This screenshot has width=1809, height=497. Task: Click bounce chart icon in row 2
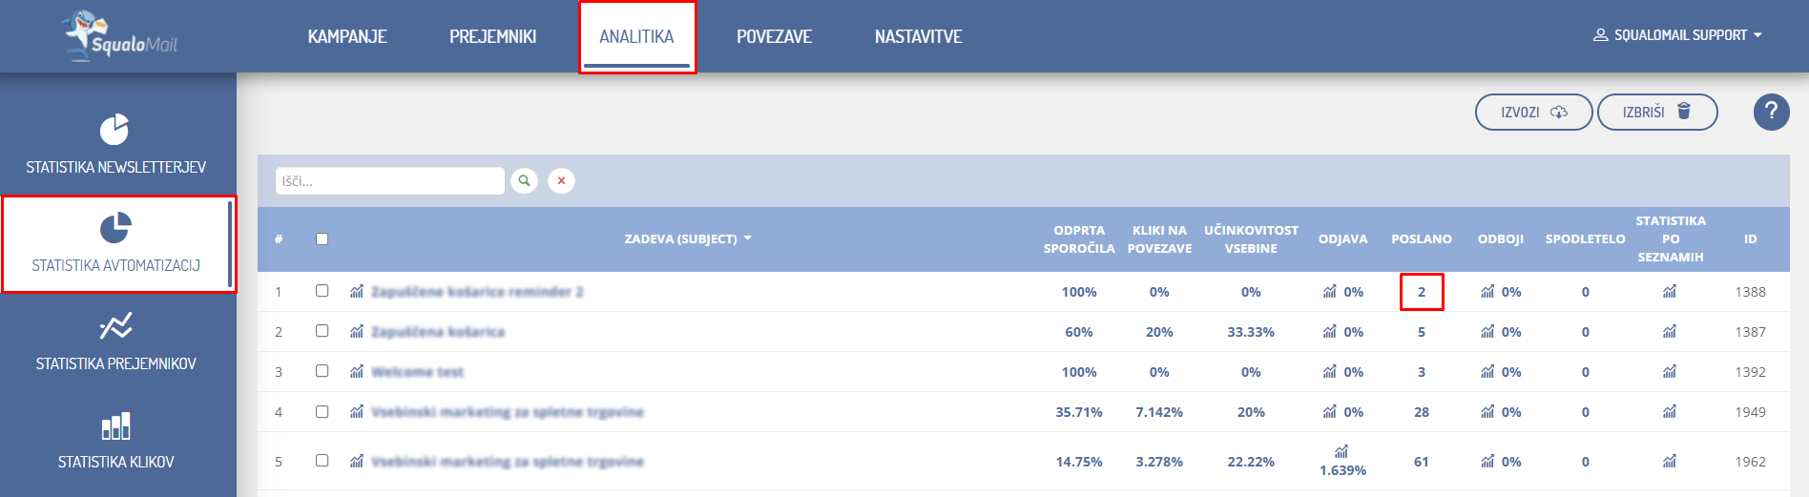(x=1487, y=332)
